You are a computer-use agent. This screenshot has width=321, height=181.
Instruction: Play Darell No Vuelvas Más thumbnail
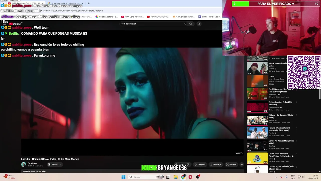[257, 145]
